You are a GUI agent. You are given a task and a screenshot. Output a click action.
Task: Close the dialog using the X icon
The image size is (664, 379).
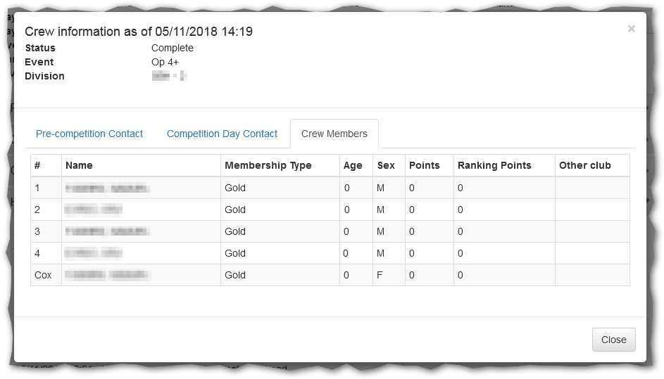[x=631, y=29]
